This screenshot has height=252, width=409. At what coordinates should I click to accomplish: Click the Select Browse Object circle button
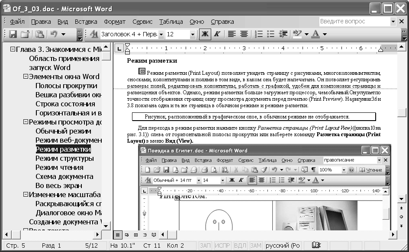click(x=402, y=217)
